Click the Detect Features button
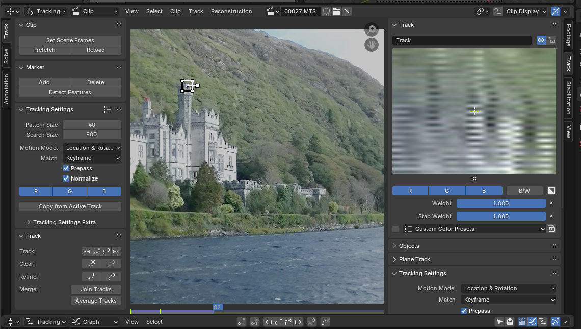Screen dimensions: 581x329 coord(70,92)
